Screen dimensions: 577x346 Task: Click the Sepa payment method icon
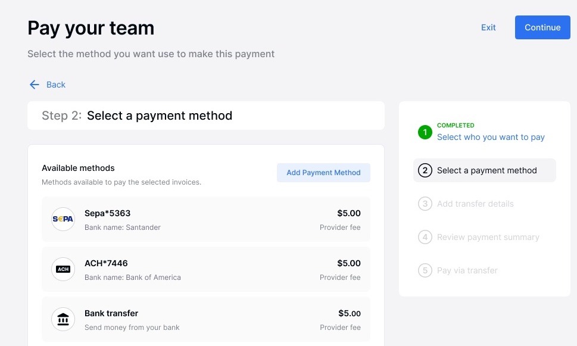63,219
